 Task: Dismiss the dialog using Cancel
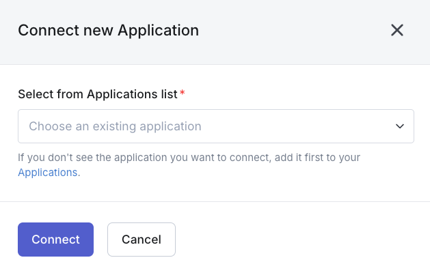(x=142, y=240)
